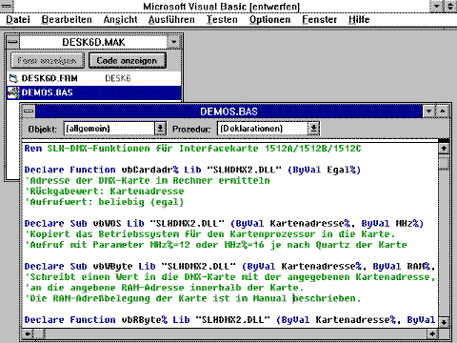This screenshot has width=457, height=343.
Task: Click the Rem SLH-DMX-Funktionen comment line
Action: (x=192, y=149)
